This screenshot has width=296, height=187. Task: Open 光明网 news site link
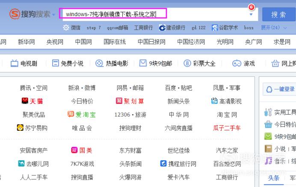[225, 42]
